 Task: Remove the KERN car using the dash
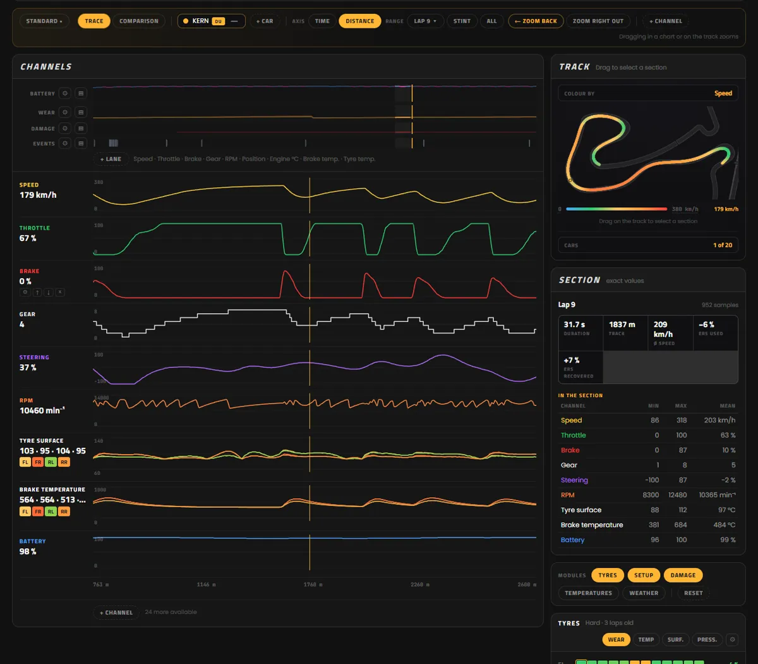(234, 21)
